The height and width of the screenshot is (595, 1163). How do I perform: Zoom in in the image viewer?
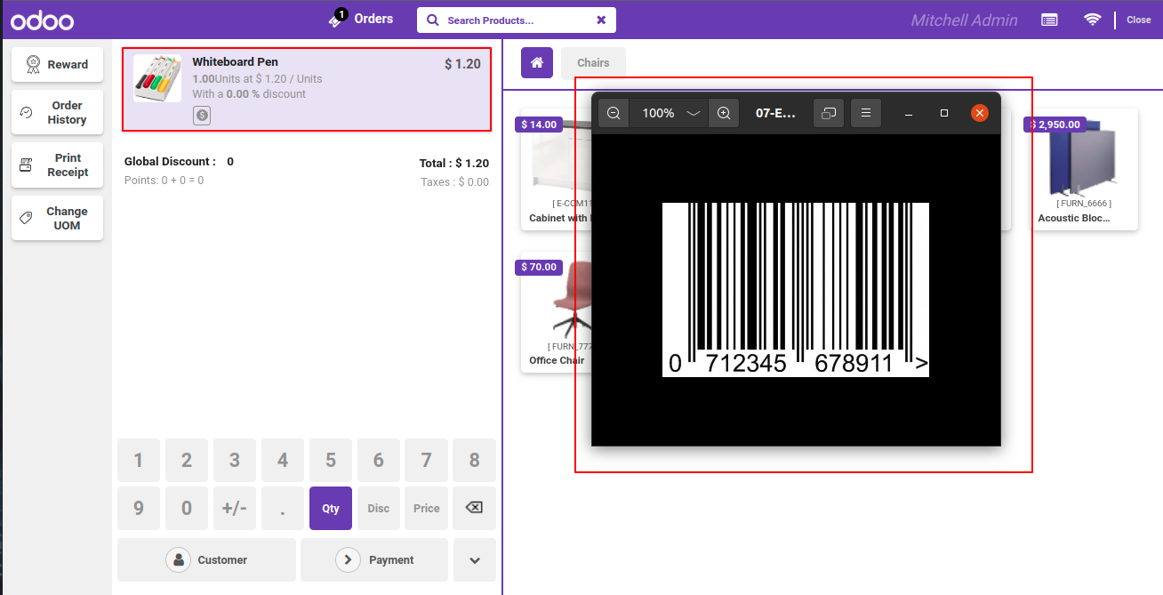click(724, 113)
